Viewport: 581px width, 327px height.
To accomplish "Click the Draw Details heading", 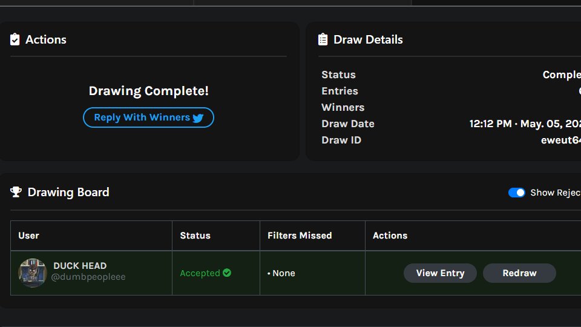I will 368,40.
